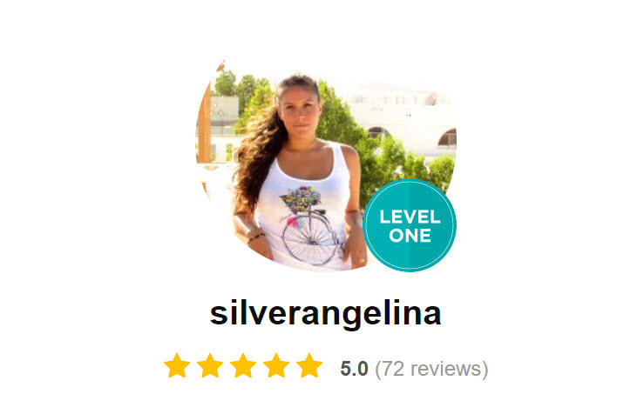Screen dimensions: 644x414
Task: Click the first yellow rating star
Action: [x=177, y=365]
